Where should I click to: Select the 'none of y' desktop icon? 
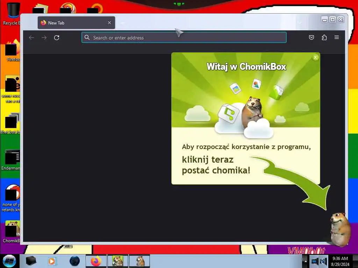11,198
